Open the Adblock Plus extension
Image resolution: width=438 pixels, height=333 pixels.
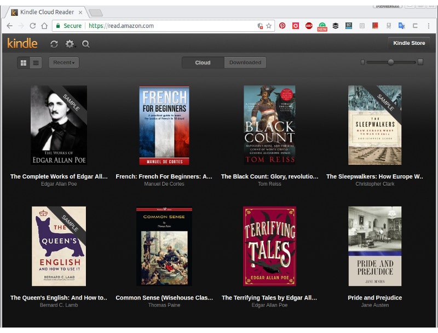click(x=309, y=26)
